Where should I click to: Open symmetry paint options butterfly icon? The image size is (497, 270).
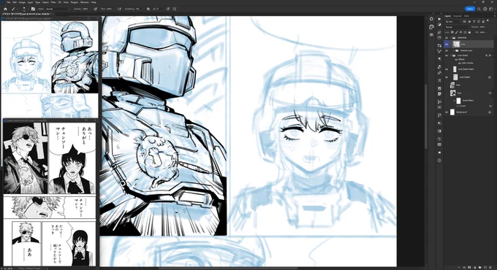pos(175,9)
